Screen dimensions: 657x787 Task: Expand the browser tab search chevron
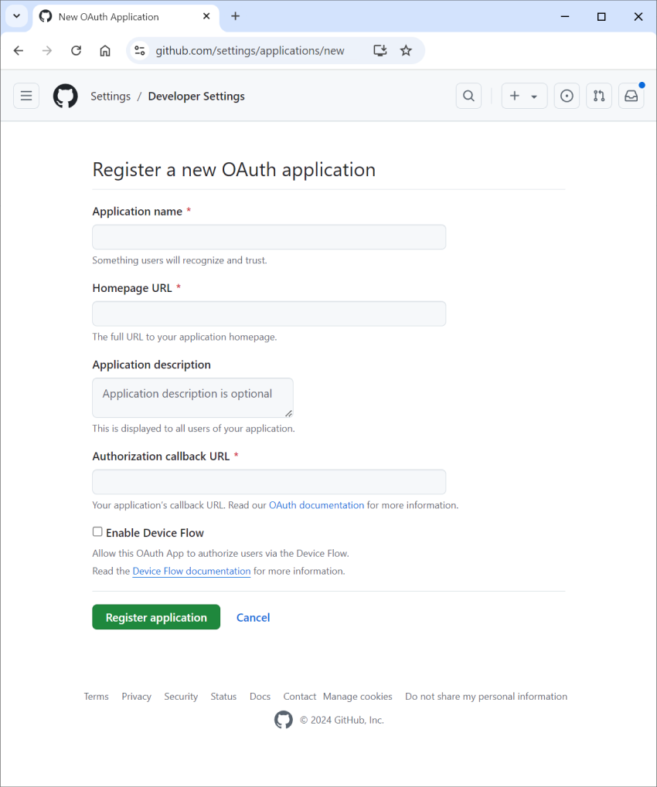[x=16, y=15]
